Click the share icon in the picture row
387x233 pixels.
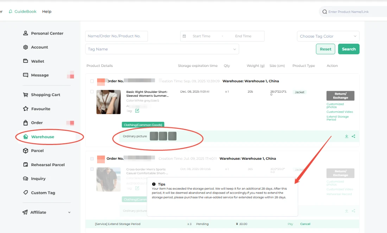[353, 136]
